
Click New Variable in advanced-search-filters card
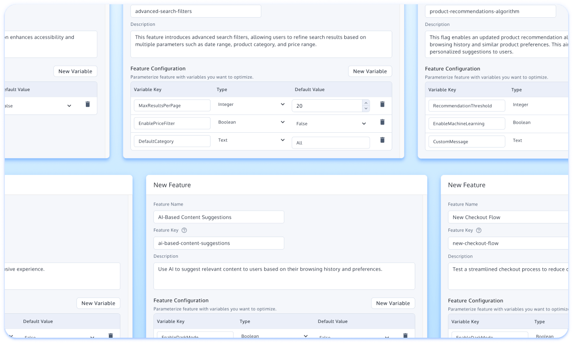tap(370, 71)
